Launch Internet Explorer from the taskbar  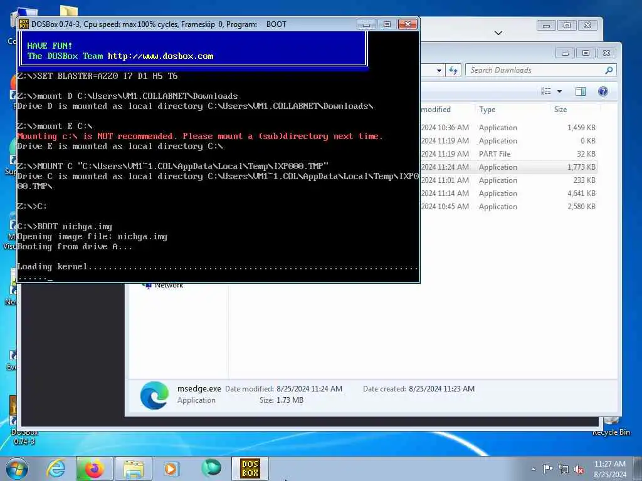pyautogui.click(x=56, y=468)
